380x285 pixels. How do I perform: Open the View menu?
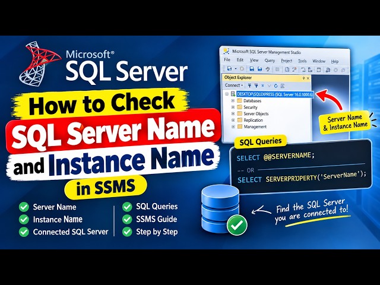click(254, 60)
